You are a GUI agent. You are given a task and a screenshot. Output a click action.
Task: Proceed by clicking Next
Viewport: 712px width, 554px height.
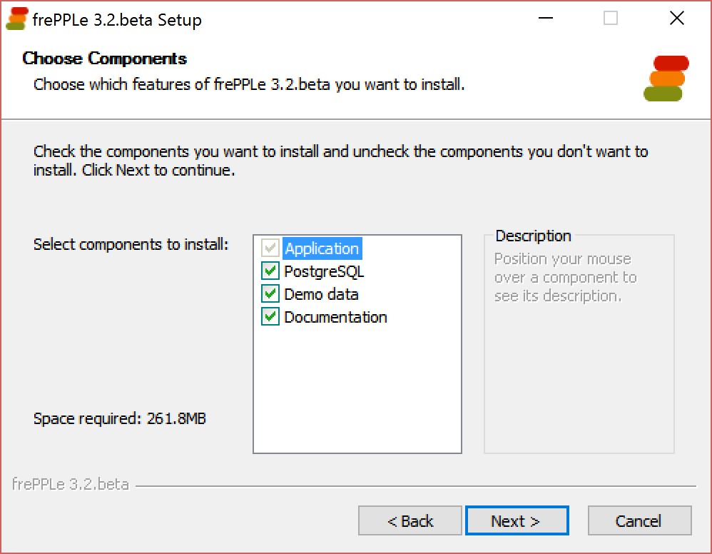click(517, 521)
